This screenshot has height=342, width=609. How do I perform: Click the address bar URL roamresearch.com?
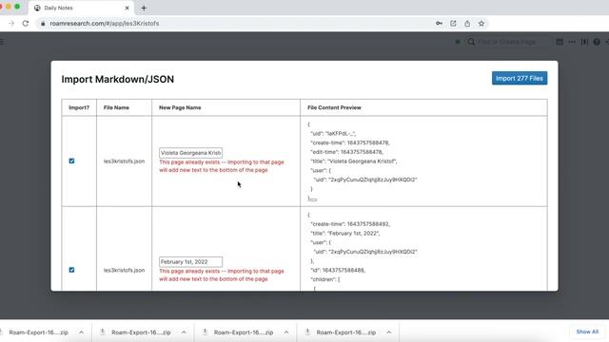pos(105,23)
